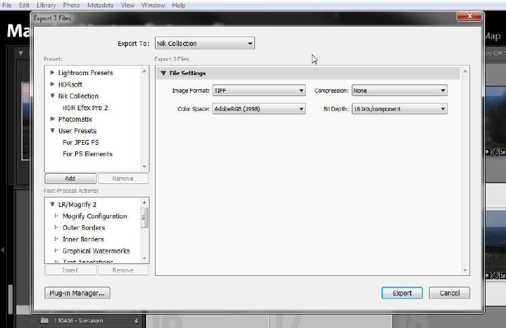Image resolution: width=506 pixels, height=328 pixels.
Task: Open the Photo menu
Action: point(71,5)
